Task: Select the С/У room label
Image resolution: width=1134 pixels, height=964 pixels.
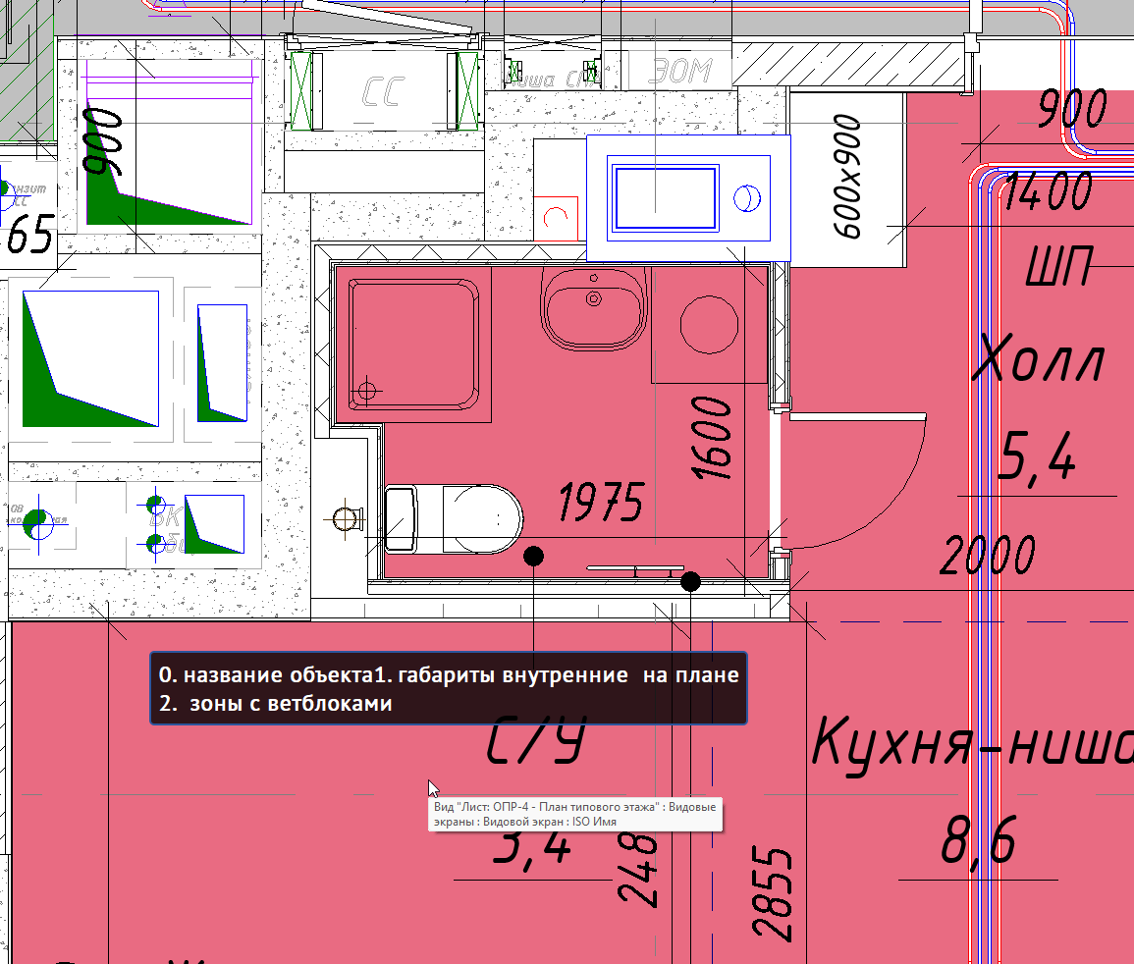Action: 537,740
